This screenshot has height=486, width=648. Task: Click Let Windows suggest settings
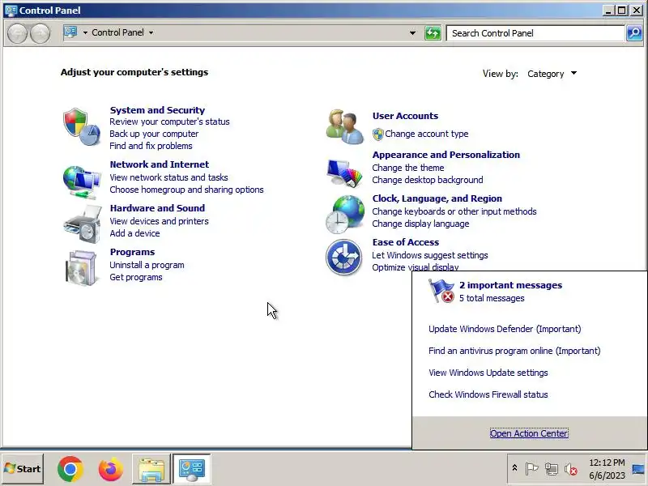(430, 256)
